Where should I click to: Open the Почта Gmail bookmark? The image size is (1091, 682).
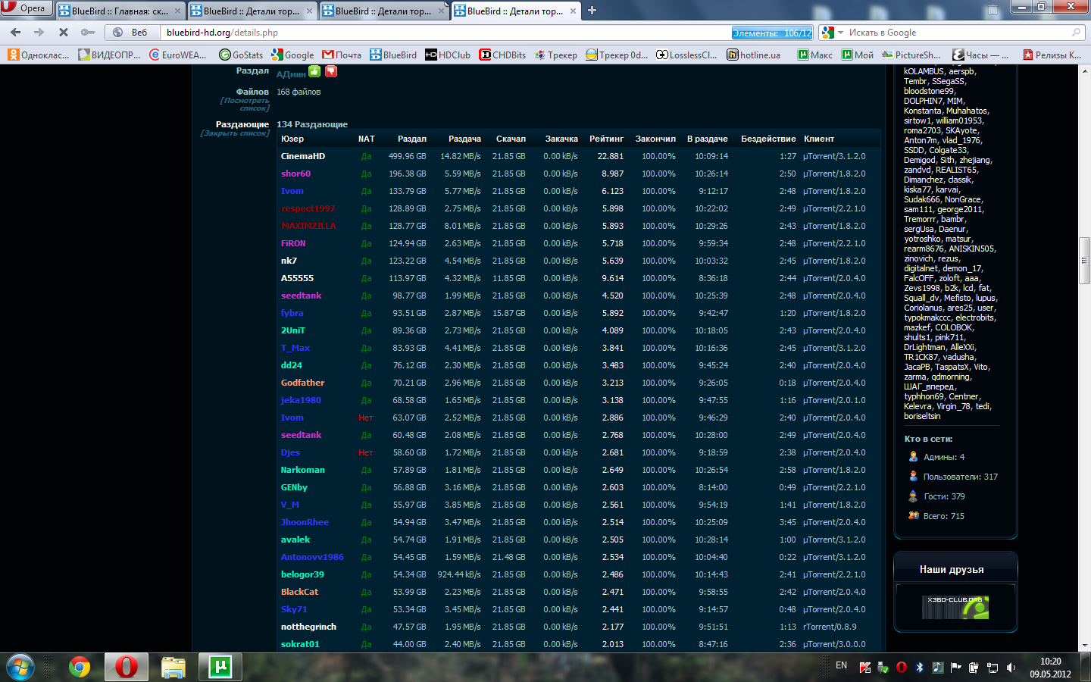(x=342, y=55)
